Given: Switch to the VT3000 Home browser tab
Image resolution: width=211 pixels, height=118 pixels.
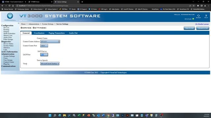Looking at the screenshot, I should point(40,2).
